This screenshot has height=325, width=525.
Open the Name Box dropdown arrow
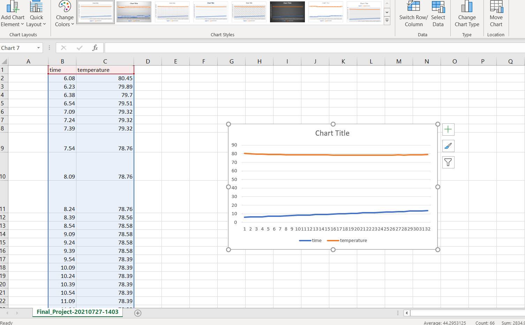click(38, 48)
